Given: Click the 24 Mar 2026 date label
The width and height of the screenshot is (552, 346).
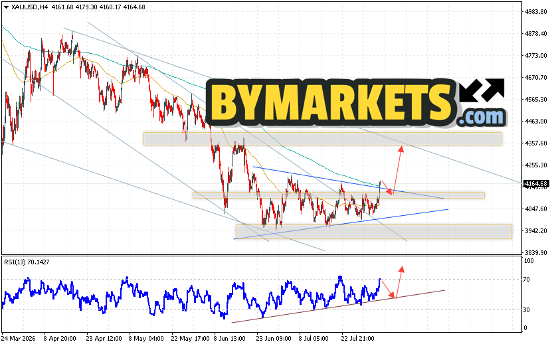Looking at the screenshot, I should (19, 339).
